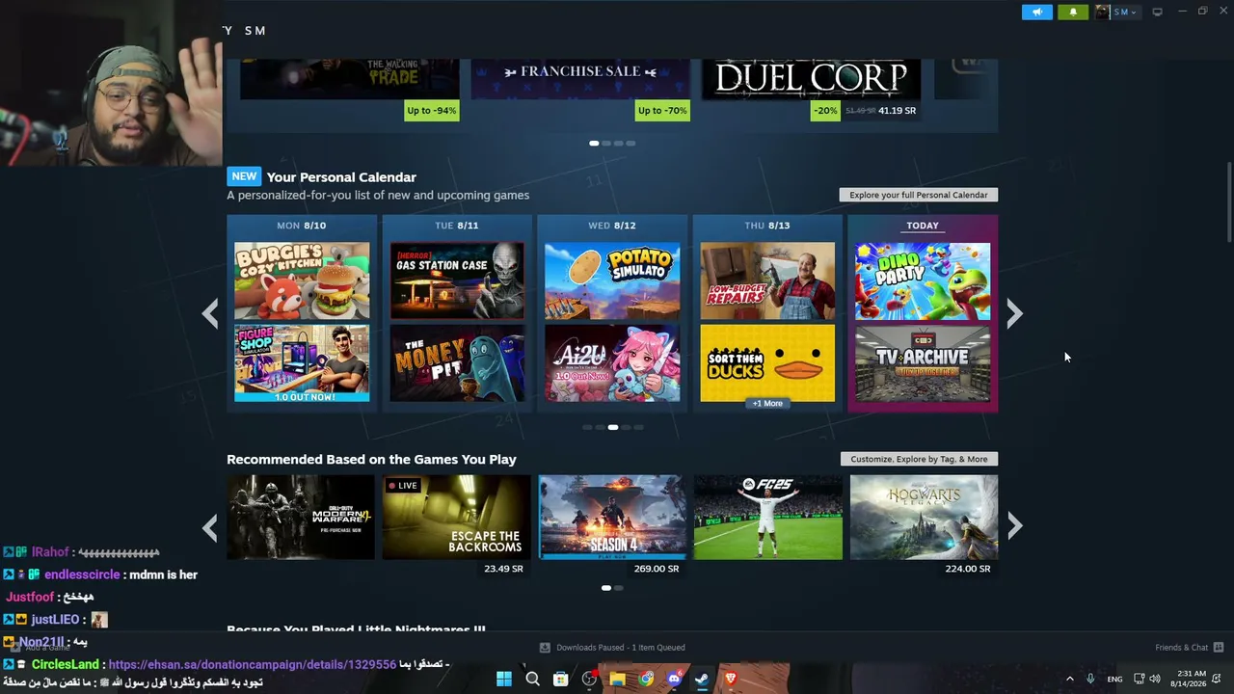Screen dimensions: 1234x694
Task: Launch Microsoft Store from the taskbar
Action: click(560, 679)
